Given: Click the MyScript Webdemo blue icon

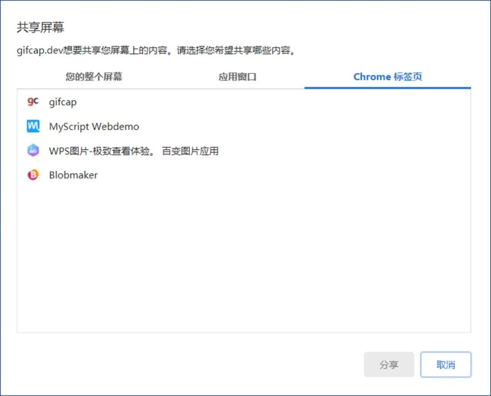Looking at the screenshot, I should click(x=32, y=126).
